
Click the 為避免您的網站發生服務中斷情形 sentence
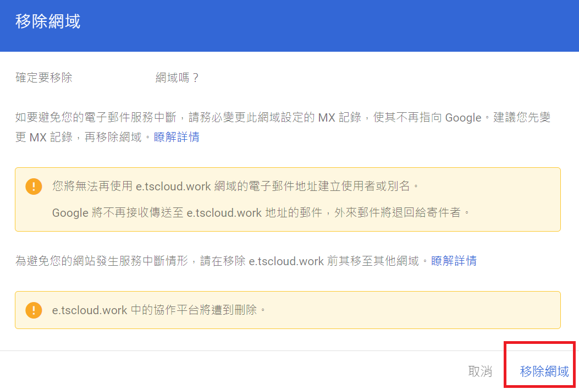coord(102,261)
